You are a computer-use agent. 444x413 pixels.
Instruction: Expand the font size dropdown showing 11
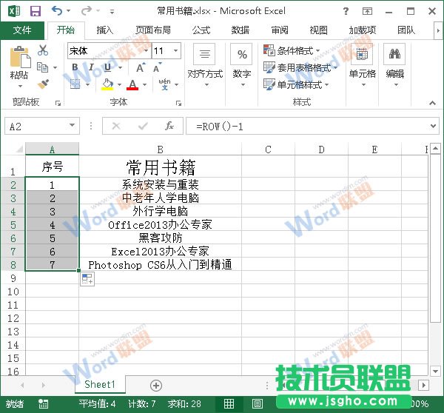(x=166, y=51)
